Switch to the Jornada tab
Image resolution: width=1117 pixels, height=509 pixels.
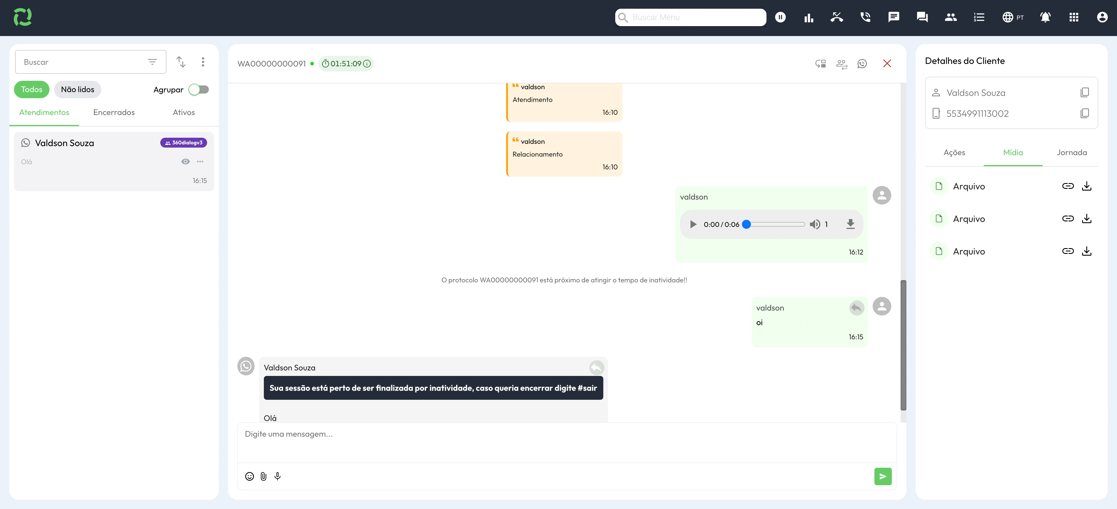click(1071, 153)
